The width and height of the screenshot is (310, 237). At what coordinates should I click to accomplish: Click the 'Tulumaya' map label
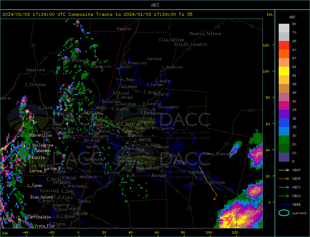[129, 86]
